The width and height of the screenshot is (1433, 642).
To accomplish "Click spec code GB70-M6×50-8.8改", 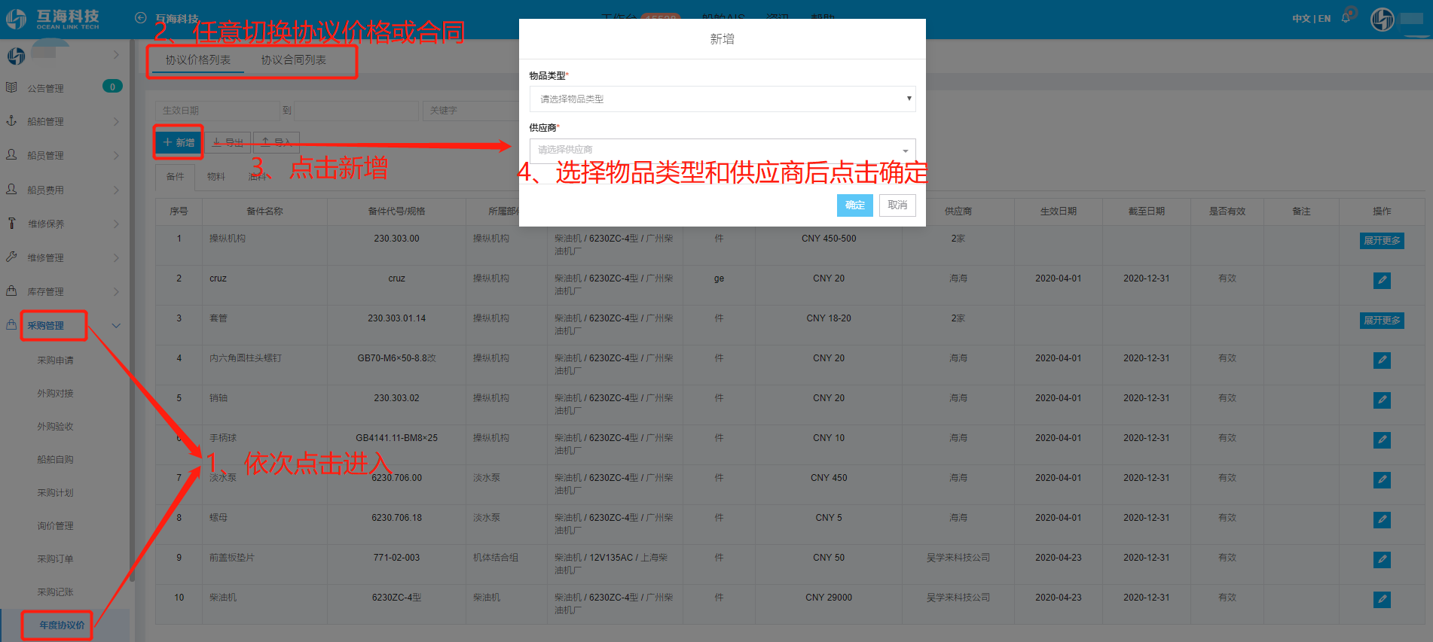I will pyautogui.click(x=396, y=358).
